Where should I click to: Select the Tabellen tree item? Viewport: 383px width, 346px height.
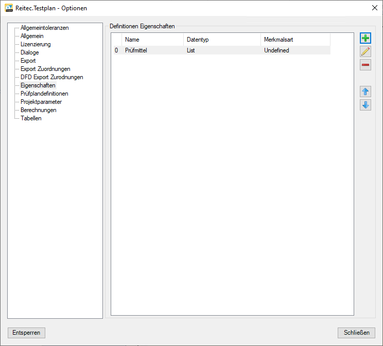coord(31,118)
